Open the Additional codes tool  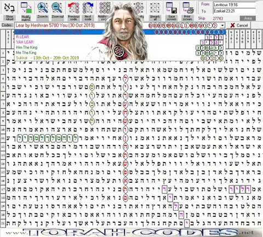click(104, 10)
